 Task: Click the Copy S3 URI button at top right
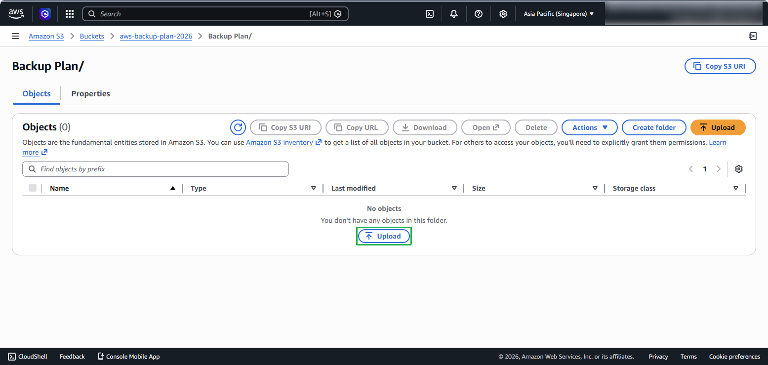pos(720,66)
